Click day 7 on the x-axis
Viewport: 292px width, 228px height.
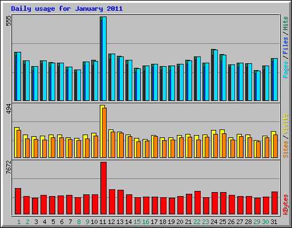click(x=70, y=222)
